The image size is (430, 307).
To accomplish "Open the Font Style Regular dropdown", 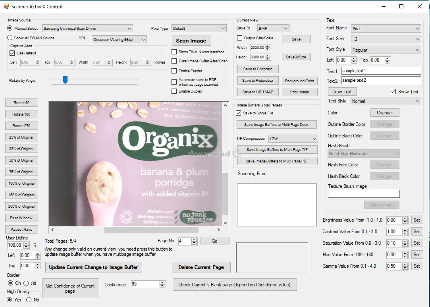I will pyautogui.click(x=386, y=50).
